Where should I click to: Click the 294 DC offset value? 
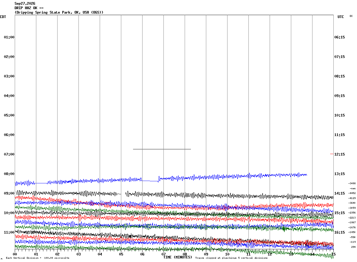coord(353,247)
